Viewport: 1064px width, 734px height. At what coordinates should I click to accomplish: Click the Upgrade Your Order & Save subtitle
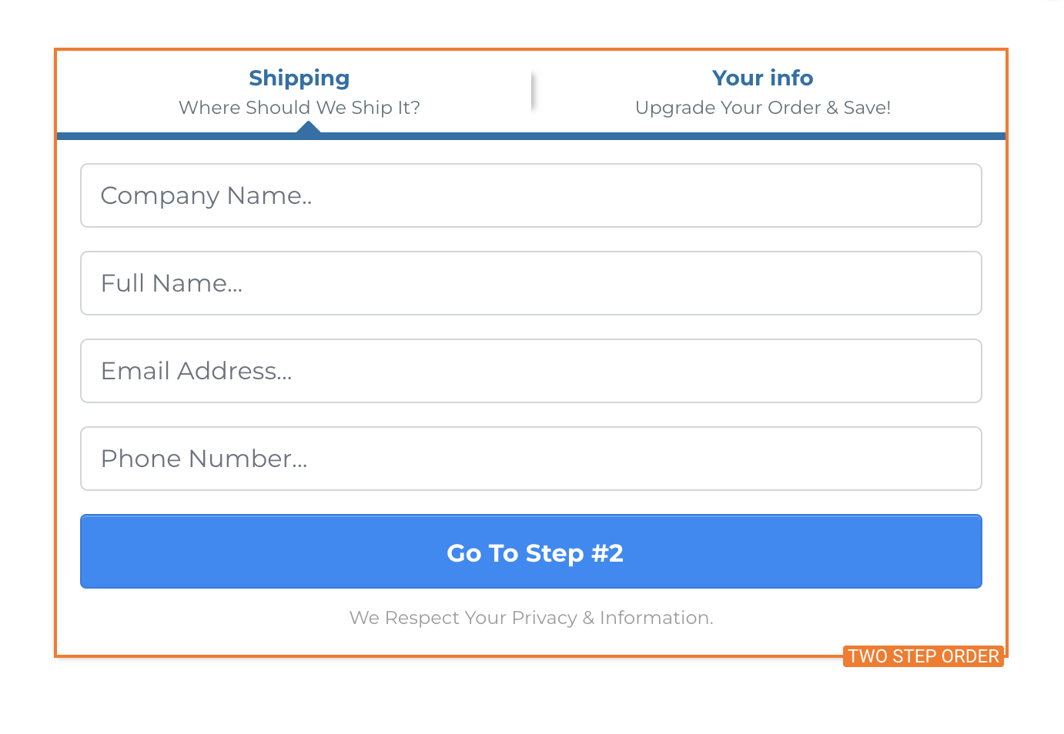(762, 108)
